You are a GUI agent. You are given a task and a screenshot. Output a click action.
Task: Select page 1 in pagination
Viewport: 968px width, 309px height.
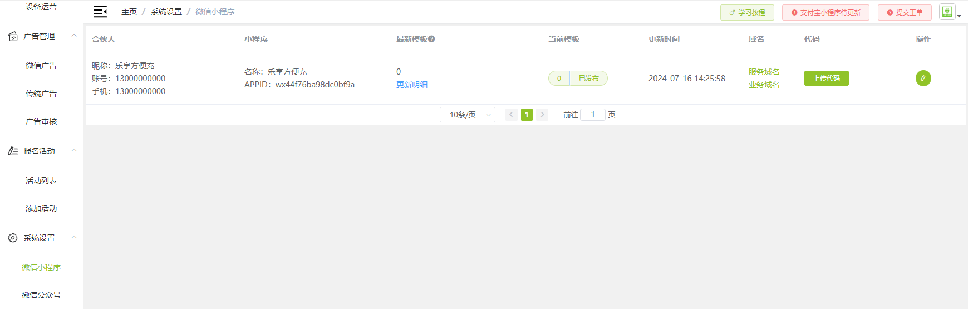pyautogui.click(x=527, y=115)
